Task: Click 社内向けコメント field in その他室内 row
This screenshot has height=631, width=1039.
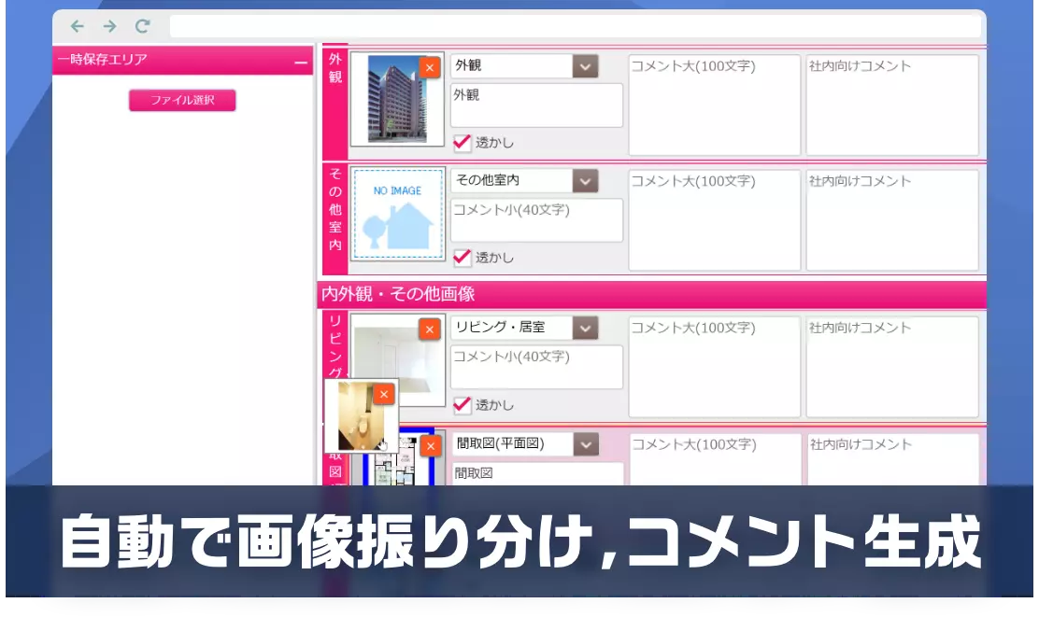Action: (x=892, y=220)
